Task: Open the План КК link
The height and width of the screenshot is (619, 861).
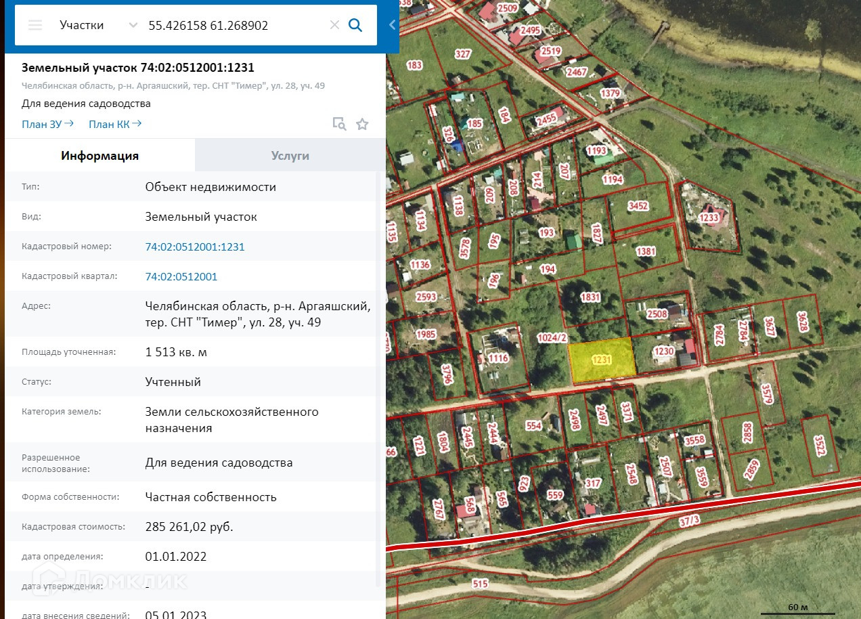Action: click(115, 124)
